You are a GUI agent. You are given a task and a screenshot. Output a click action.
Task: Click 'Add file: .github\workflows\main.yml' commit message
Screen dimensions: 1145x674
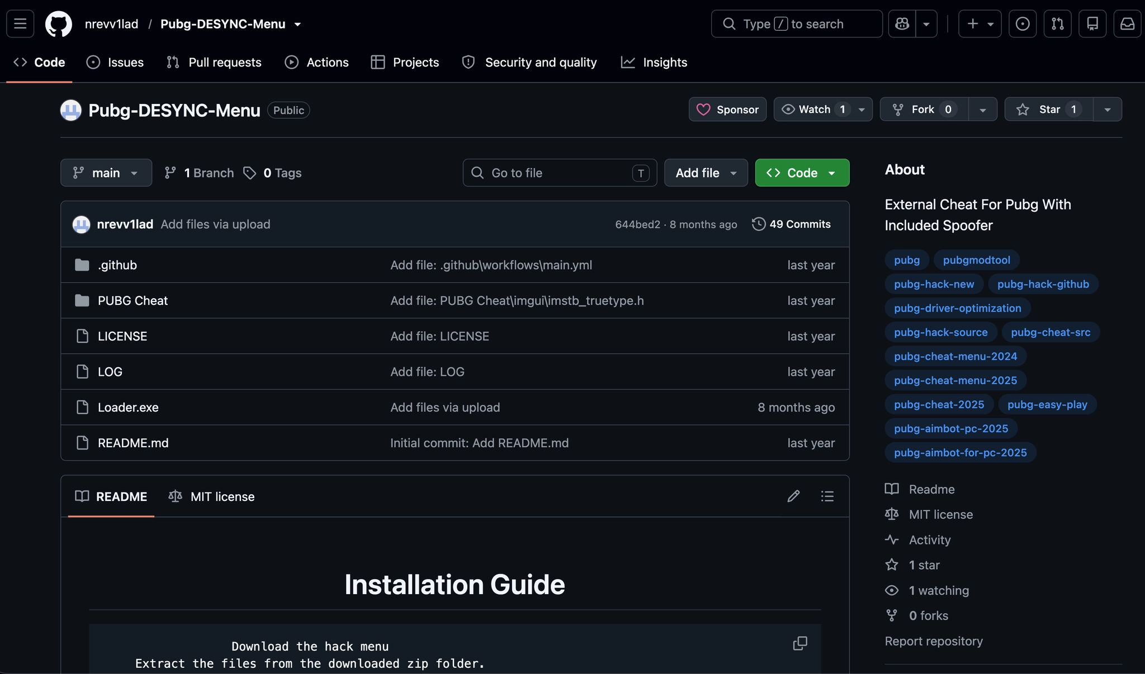pos(491,265)
